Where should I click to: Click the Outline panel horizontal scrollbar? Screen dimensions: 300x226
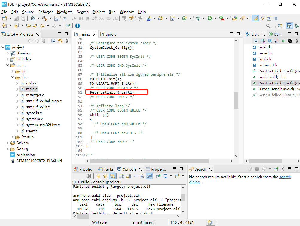(x=266, y=161)
